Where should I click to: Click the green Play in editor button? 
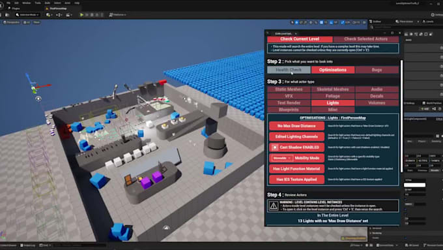(81, 15)
